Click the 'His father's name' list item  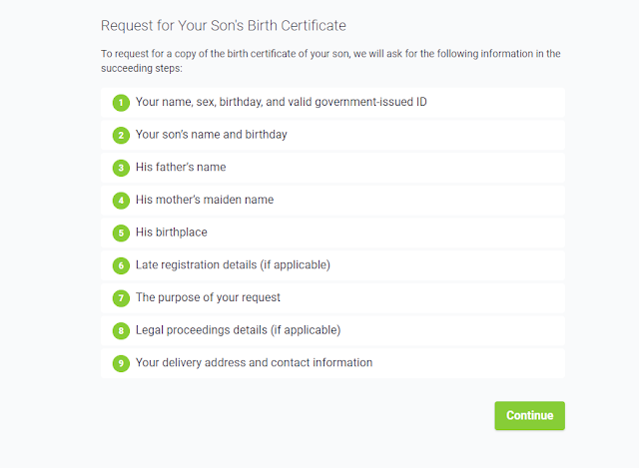pos(181,168)
